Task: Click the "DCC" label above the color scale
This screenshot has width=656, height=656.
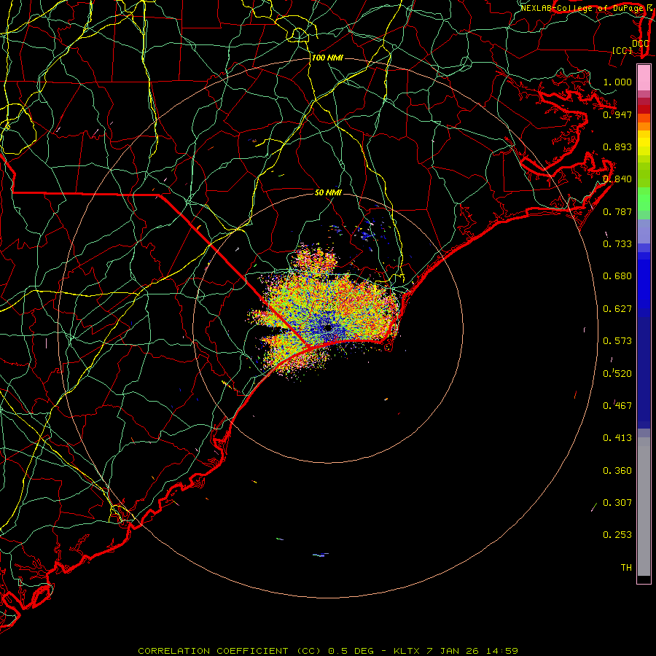Action: [641, 44]
